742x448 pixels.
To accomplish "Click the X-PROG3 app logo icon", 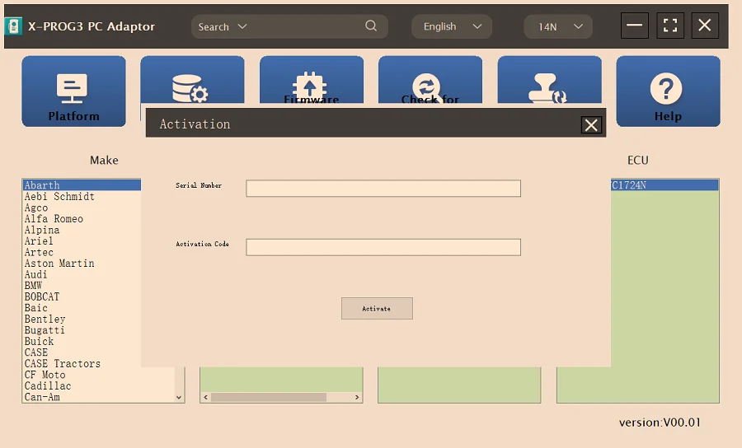I will pos(14,26).
